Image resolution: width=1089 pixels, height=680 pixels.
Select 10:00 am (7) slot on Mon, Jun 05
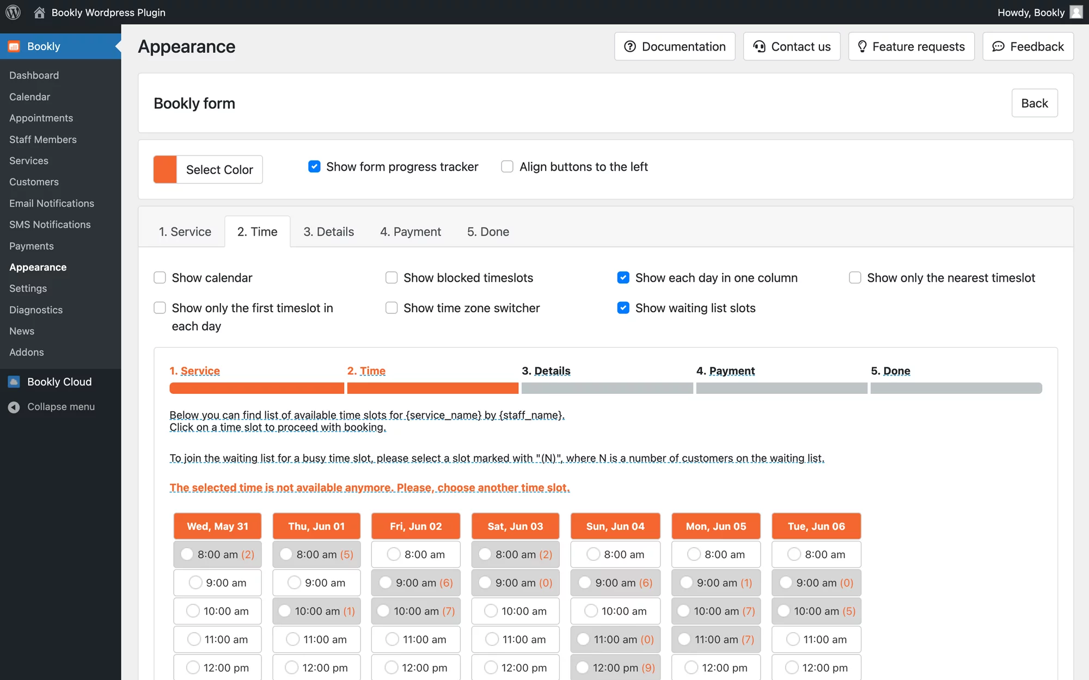pos(716,611)
